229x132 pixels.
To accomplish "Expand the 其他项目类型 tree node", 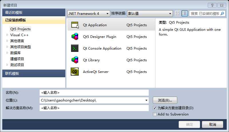I will pyautogui.click(x=7, y=47).
